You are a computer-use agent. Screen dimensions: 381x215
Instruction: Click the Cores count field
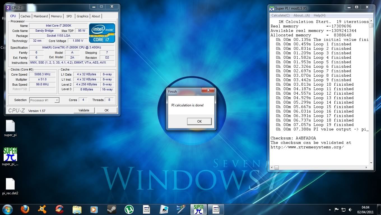(83, 100)
